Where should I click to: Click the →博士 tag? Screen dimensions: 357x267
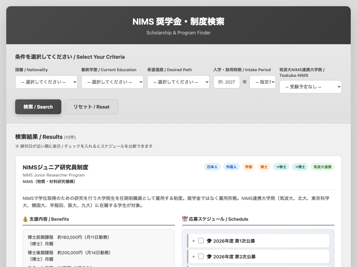[x=300, y=167]
